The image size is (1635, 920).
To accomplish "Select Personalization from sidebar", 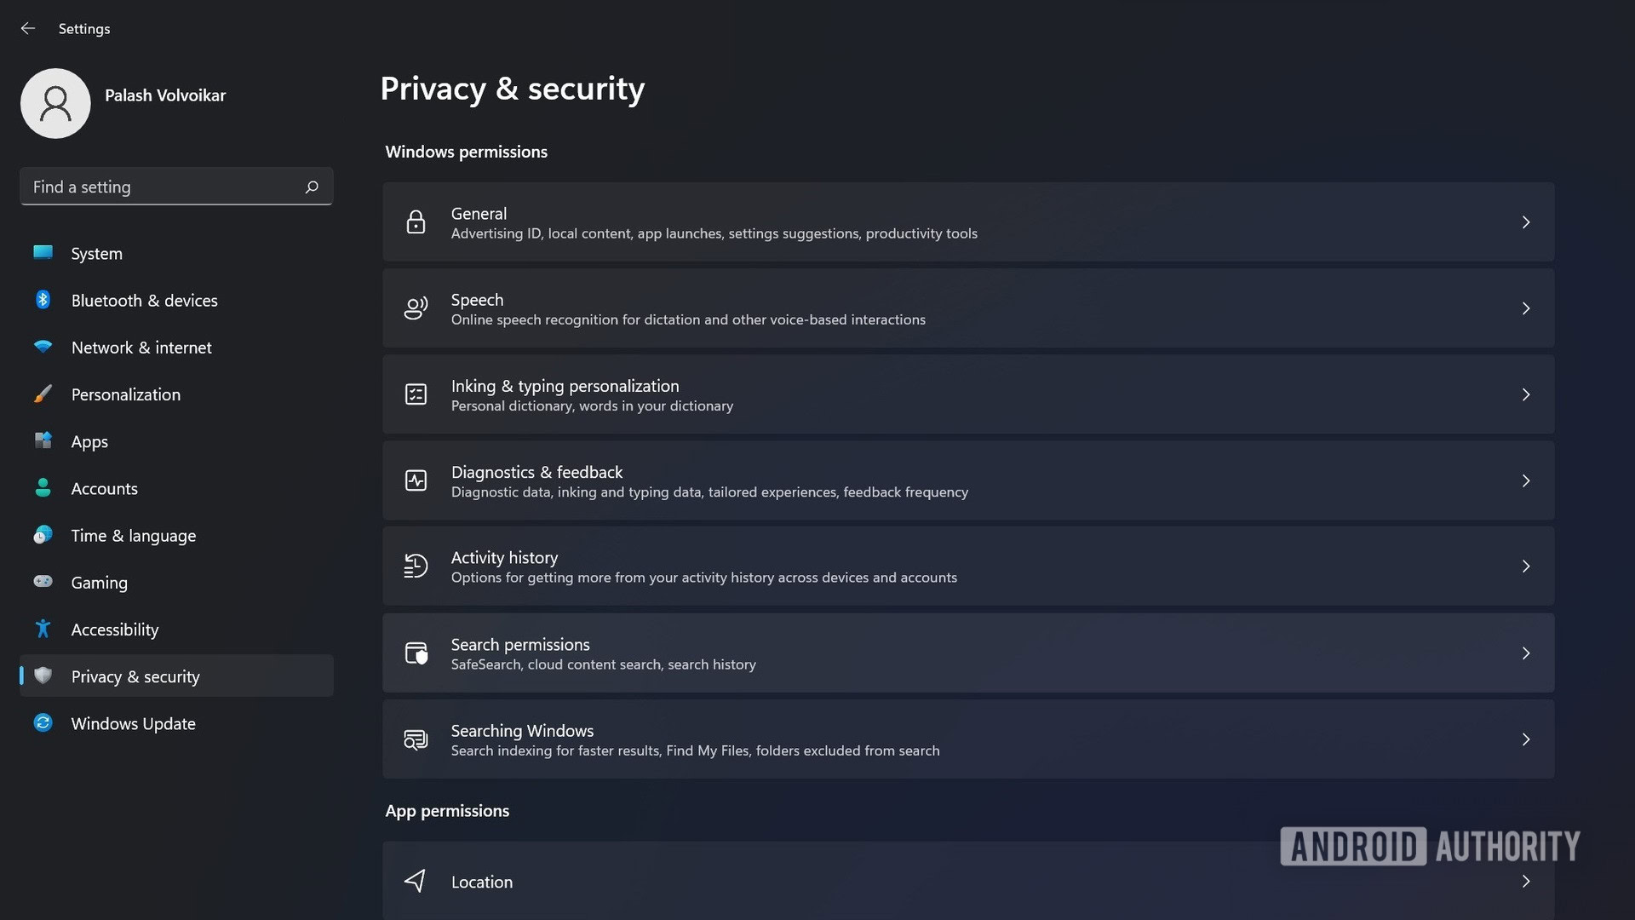I will click(x=126, y=394).
